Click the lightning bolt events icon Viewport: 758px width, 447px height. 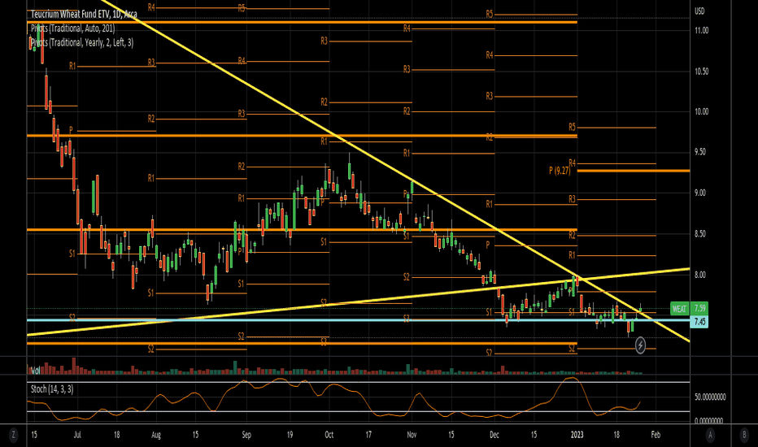tap(640, 345)
